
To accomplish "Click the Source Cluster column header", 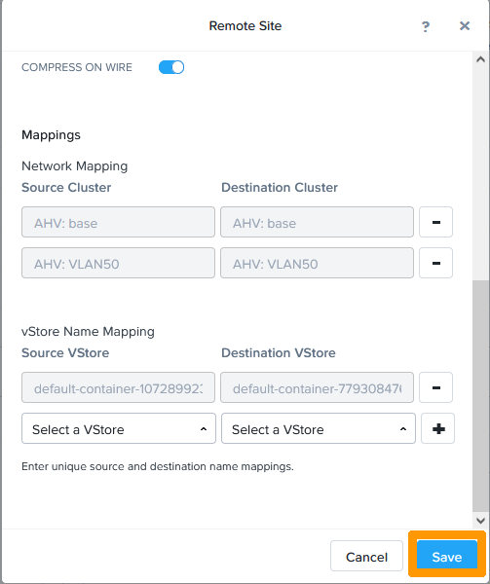I will 66,187.
